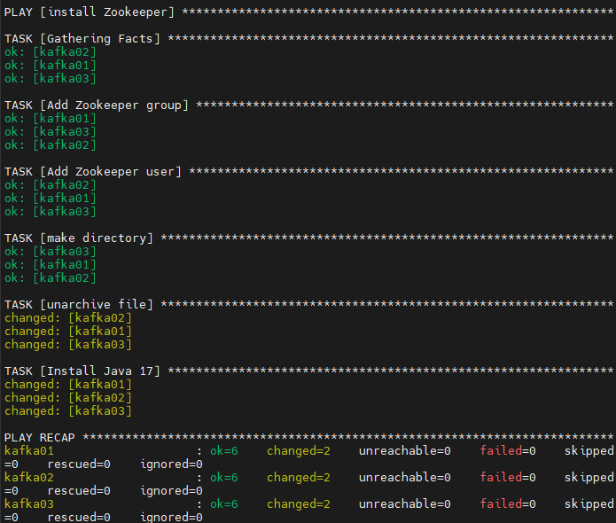
Task: Click unreachable=0 in the kafka02 recap row
Action: pos(405,478)
